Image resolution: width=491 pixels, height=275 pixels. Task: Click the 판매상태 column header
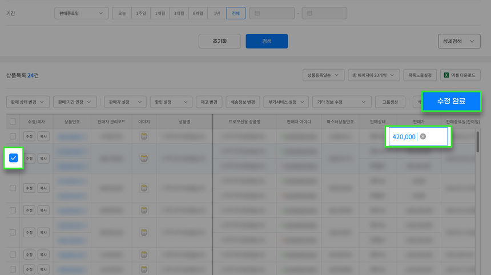pos(378,122)
